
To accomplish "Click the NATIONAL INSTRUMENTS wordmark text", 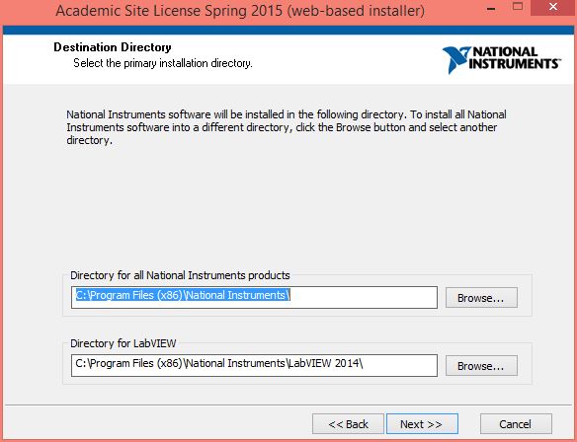I will coord(515,57).
